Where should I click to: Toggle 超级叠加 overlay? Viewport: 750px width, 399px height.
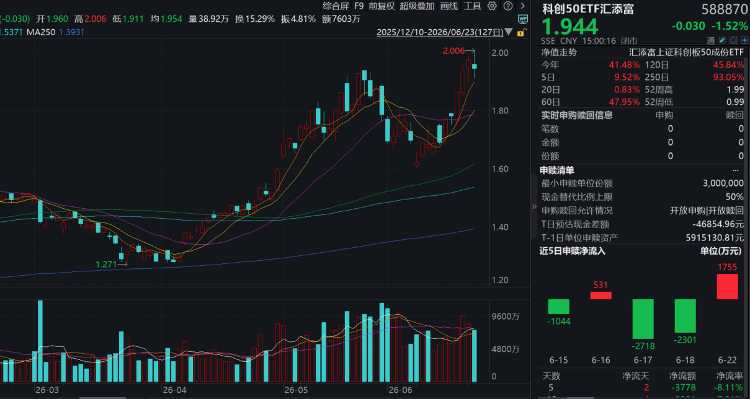coord(417,6)
